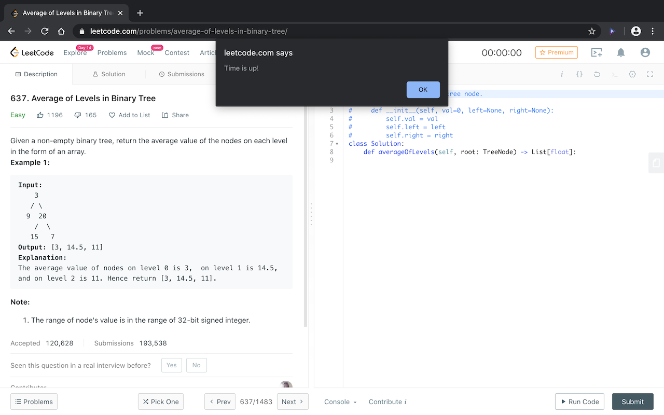Switch to the Submissions tab
Screen dimensions: 664x415
click(x=182, y=74)
